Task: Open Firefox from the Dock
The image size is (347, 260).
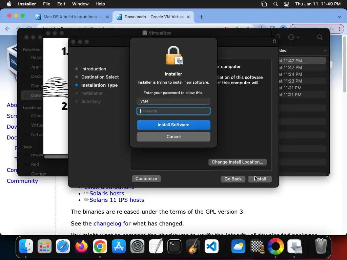Action: pos(81,246)
